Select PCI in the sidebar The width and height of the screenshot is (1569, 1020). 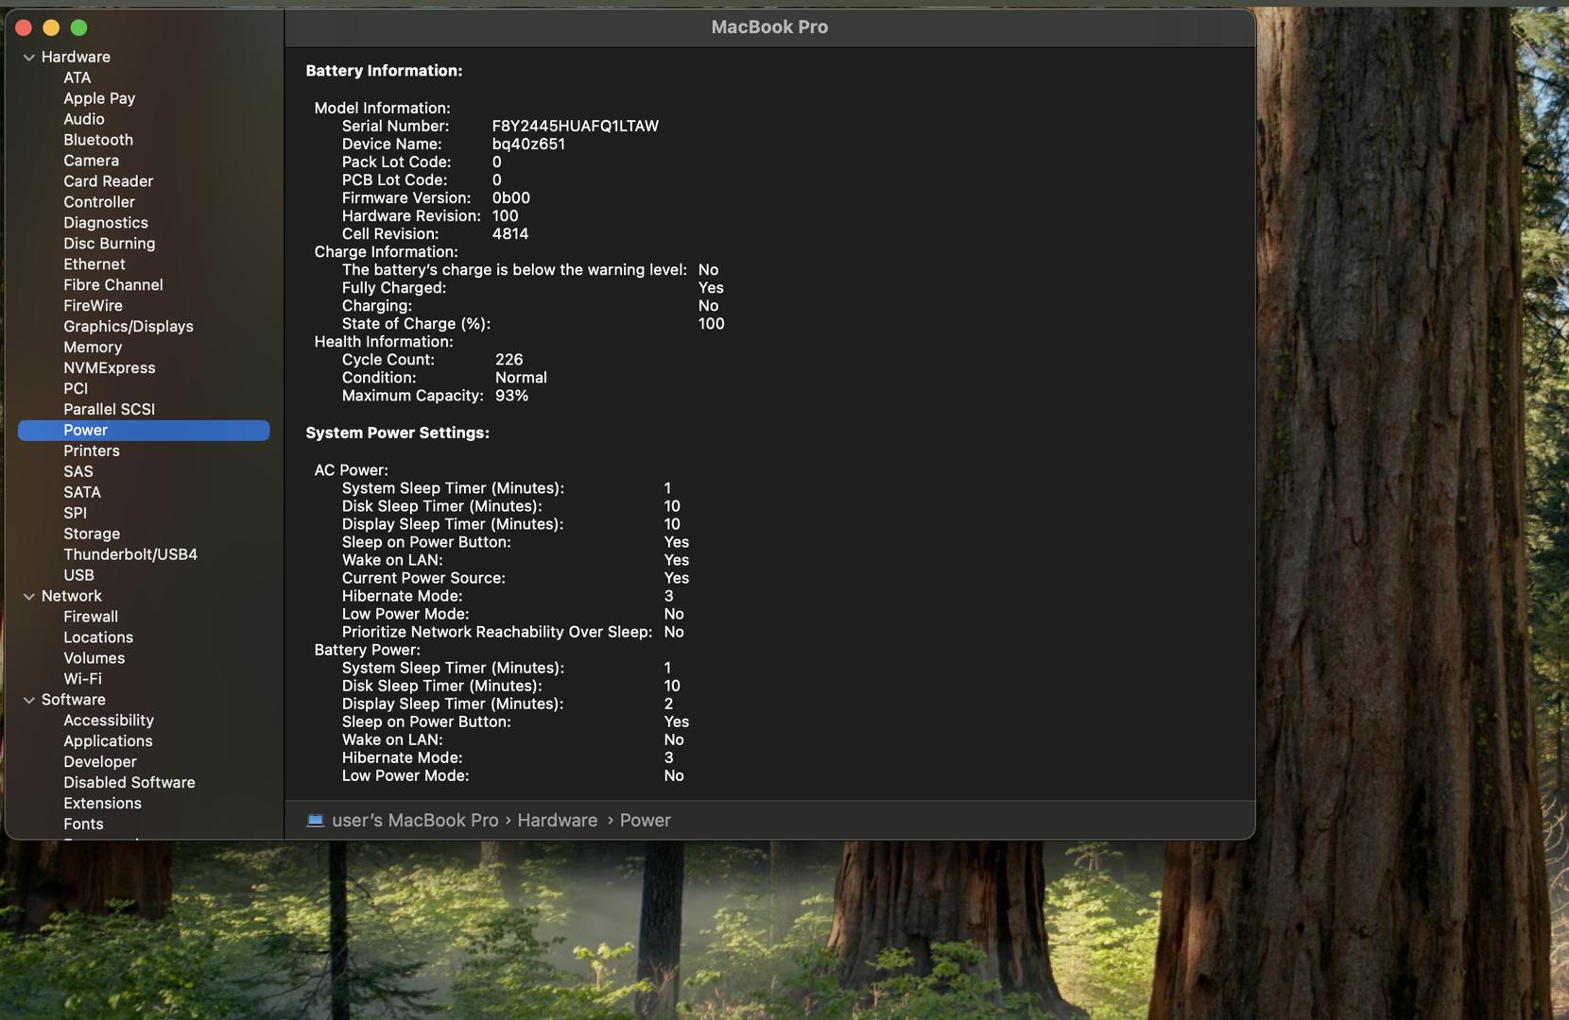pyautogui.click(x=76, y=390)
